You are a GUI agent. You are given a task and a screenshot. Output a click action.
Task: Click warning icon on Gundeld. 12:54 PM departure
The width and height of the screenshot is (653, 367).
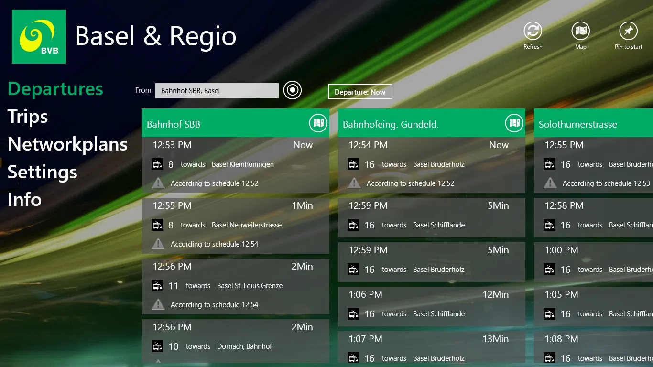click(x=354, y=183)
